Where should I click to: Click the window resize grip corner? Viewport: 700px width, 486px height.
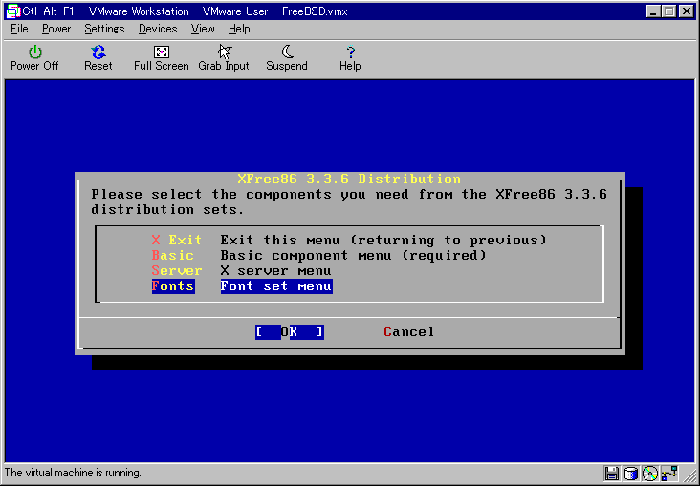point(691,477)
